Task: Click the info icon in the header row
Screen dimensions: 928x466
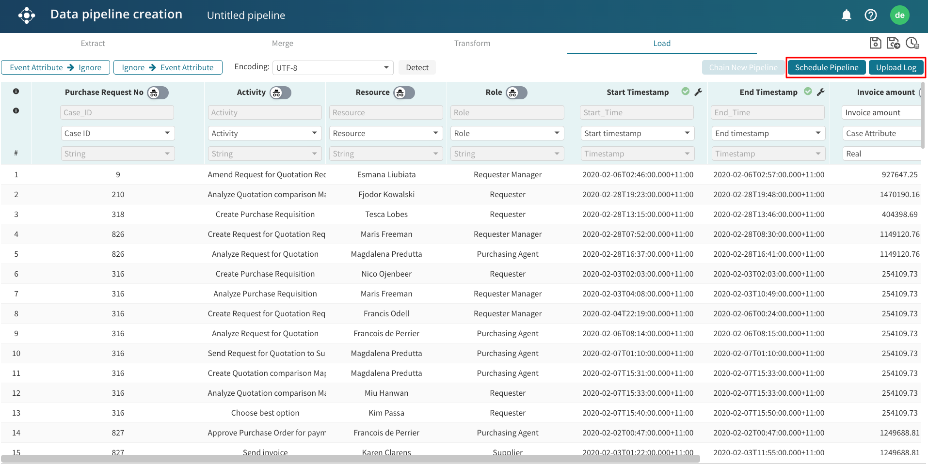Action: pyautogui.click(x=16, y=92)
